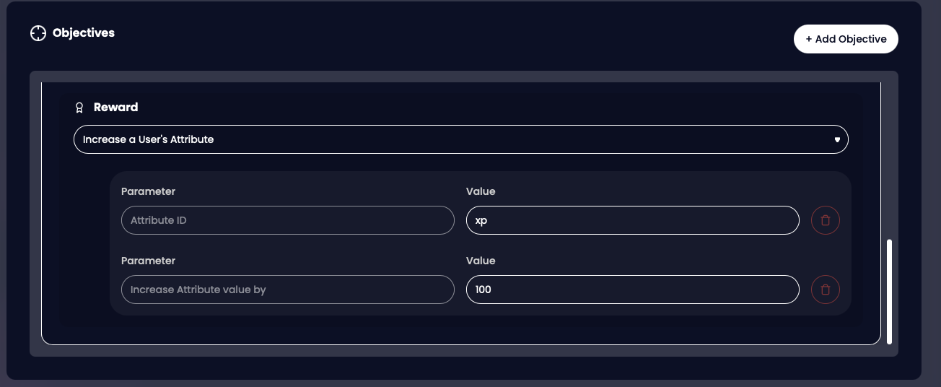Edit the value field containing xp
Image resolution: width=941 pixels, height=387 pixels.
pyautogui.click(x=632, y=220)
